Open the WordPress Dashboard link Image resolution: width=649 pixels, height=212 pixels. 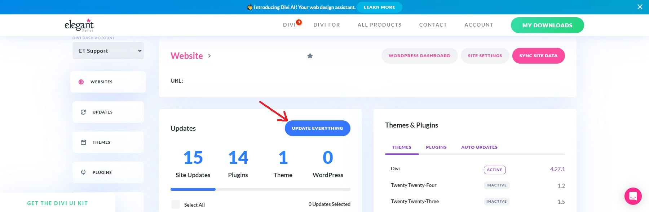pos(419,56)
